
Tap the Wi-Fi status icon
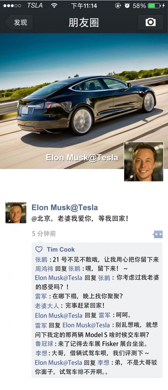(54, 5)
